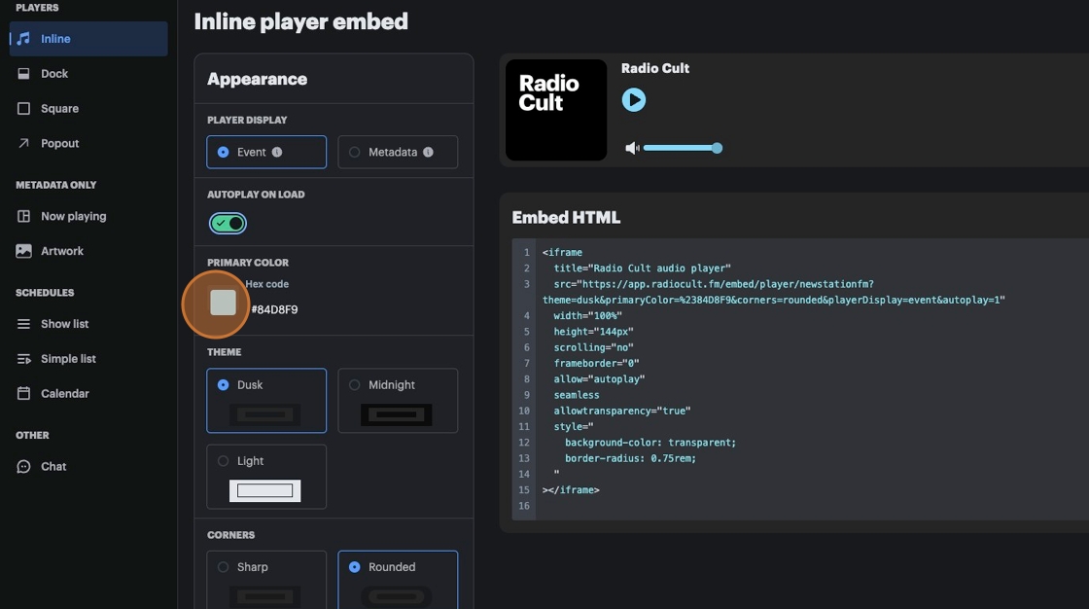This screenshot has width=1089, height=609.
Task: Select the Metadata player display option
Action: pyautogui.click(x=398, y=152)
